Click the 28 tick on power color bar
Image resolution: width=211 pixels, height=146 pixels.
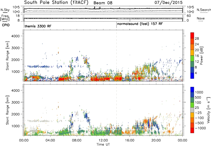(x=197, y=38)
